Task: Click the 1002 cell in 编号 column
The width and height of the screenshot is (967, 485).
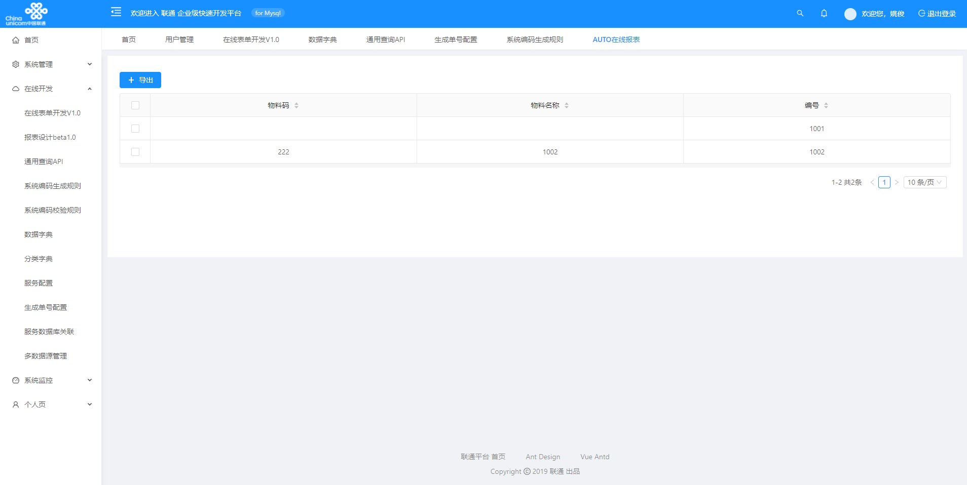Action: click(x=816, y=152)
